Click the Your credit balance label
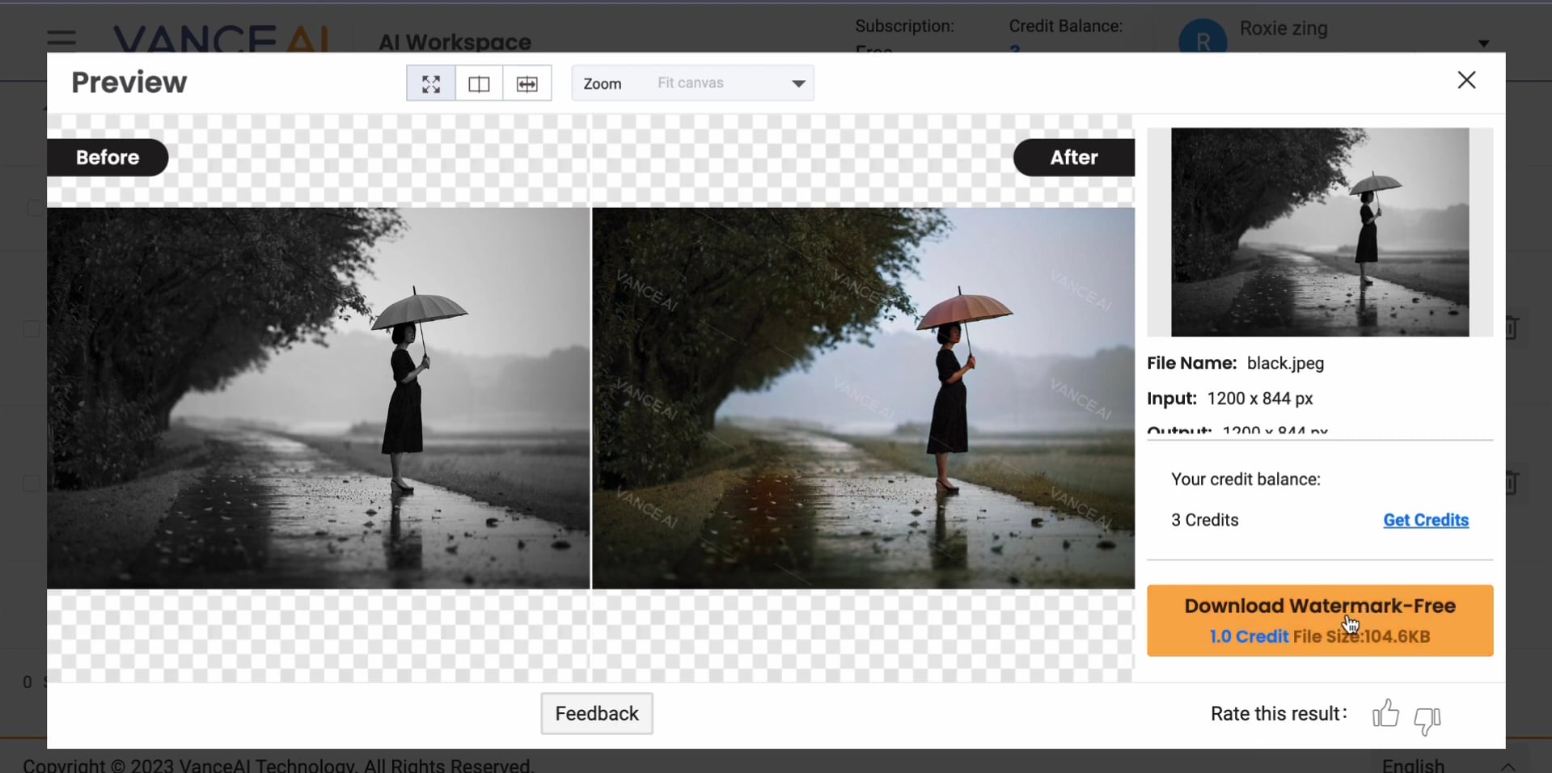 (1245, 479)
